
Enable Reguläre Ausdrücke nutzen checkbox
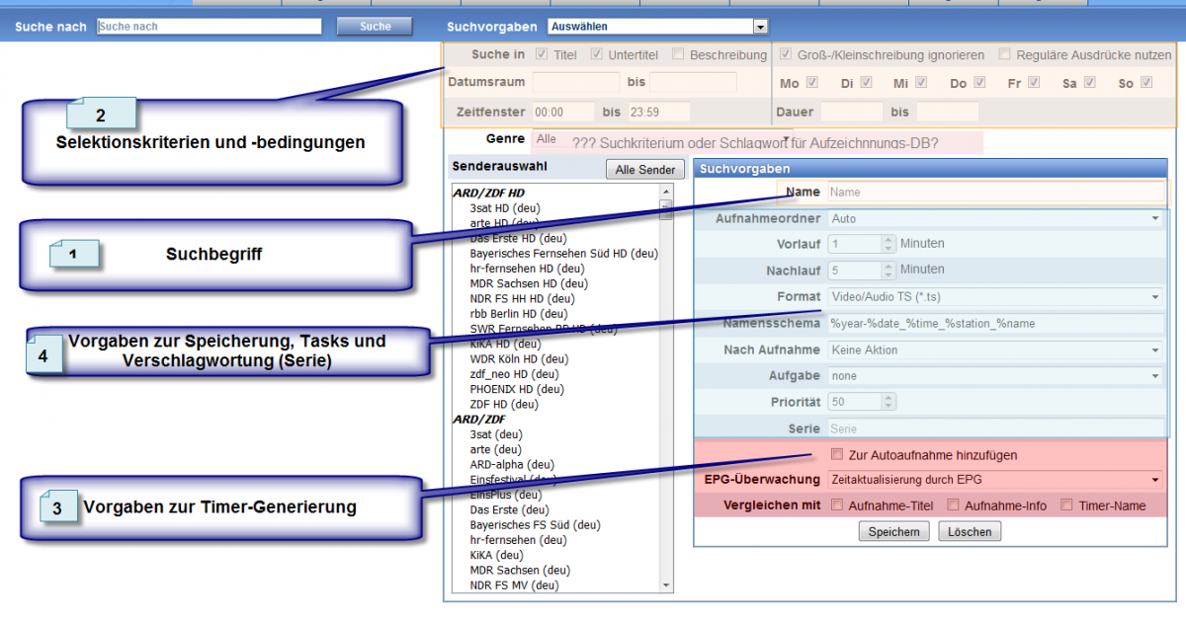click(x=1005, y=54)
